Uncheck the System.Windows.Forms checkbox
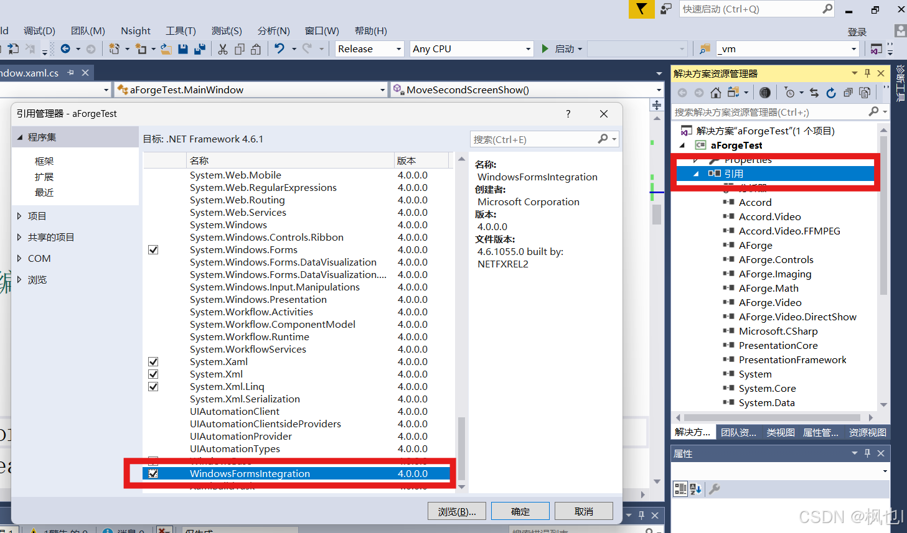Image resolution: width=907 pixels, height=533 pixels. (153, 250)
